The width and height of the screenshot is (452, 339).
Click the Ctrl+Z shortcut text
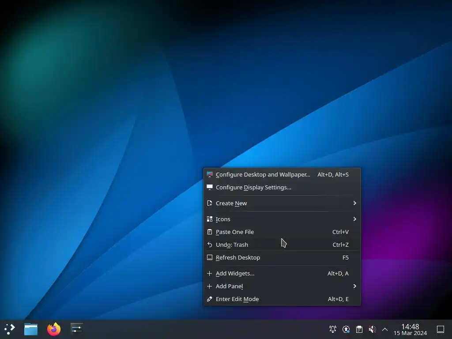(x=340, y=245)
